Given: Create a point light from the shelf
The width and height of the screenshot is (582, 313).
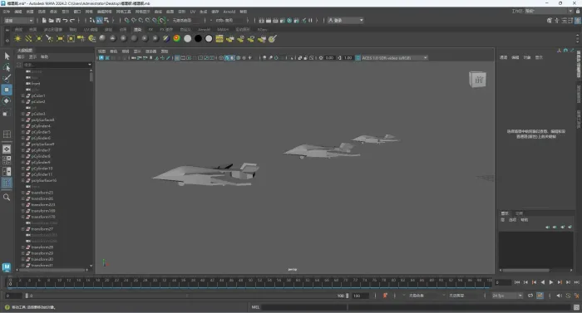Looking at the screenshot, I should click(x=38, y=38).
